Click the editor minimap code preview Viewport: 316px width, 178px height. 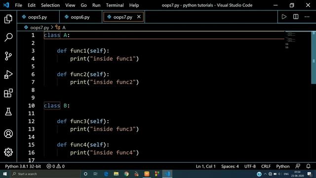[x=290, y=40]
